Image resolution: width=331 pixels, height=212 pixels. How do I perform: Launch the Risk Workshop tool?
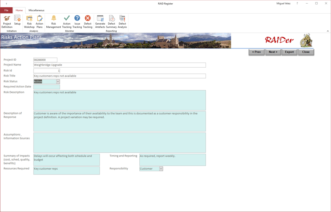click(29, 22)
